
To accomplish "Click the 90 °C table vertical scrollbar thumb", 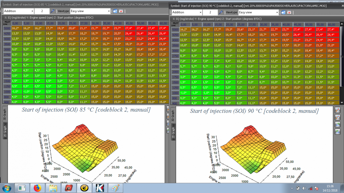I will point(342,56).
